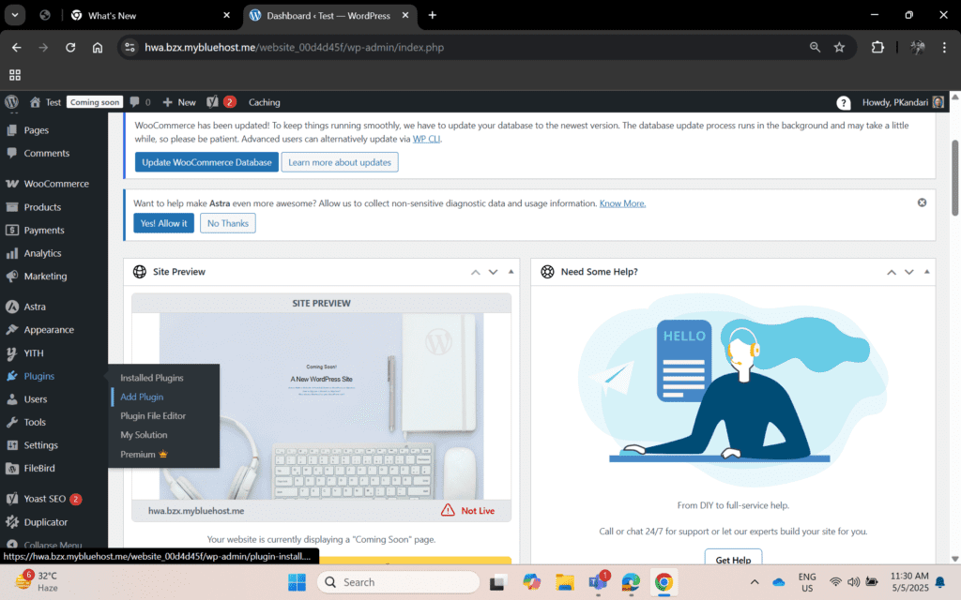
Task: Reload the page in browser
Action: coord(70,47)
